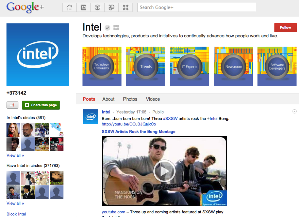Screen dimensions: 299x217
Task: Open the Profile icon in top toolbar
Action: click(x=98, y=8)
